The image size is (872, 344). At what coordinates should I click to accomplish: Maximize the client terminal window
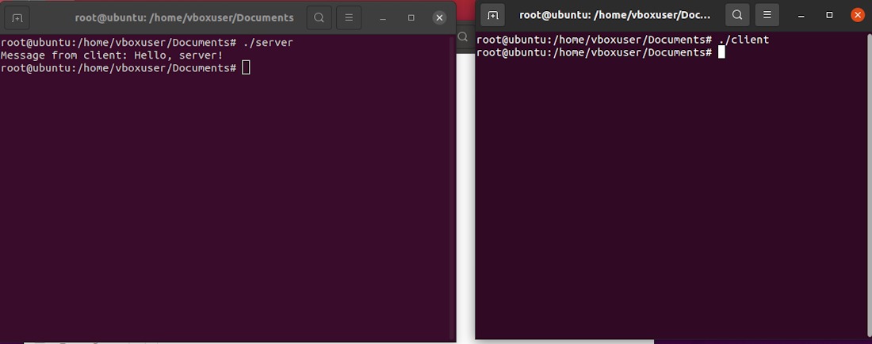click(x=829, y=15)
